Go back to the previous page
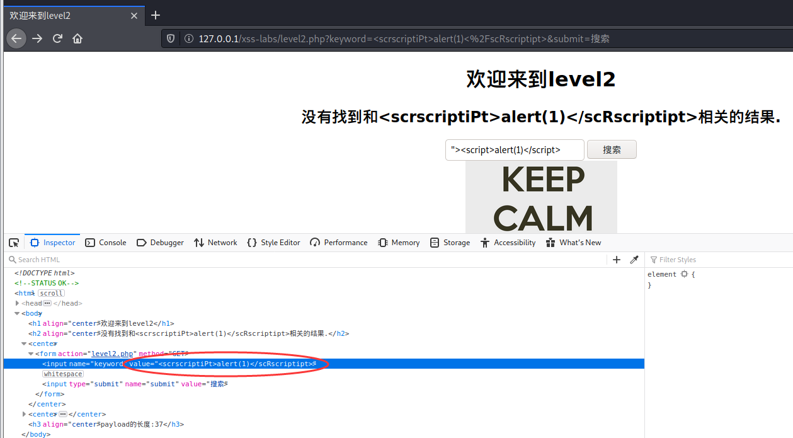The width and height of the screenshot is (793, 438). 16,38
